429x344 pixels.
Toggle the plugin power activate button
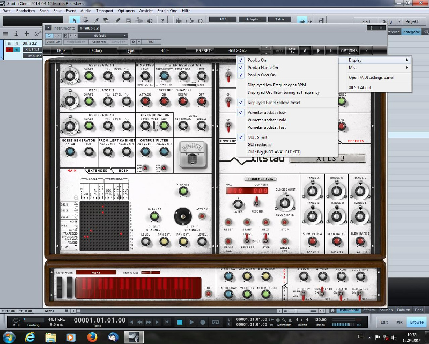point(49,35)
